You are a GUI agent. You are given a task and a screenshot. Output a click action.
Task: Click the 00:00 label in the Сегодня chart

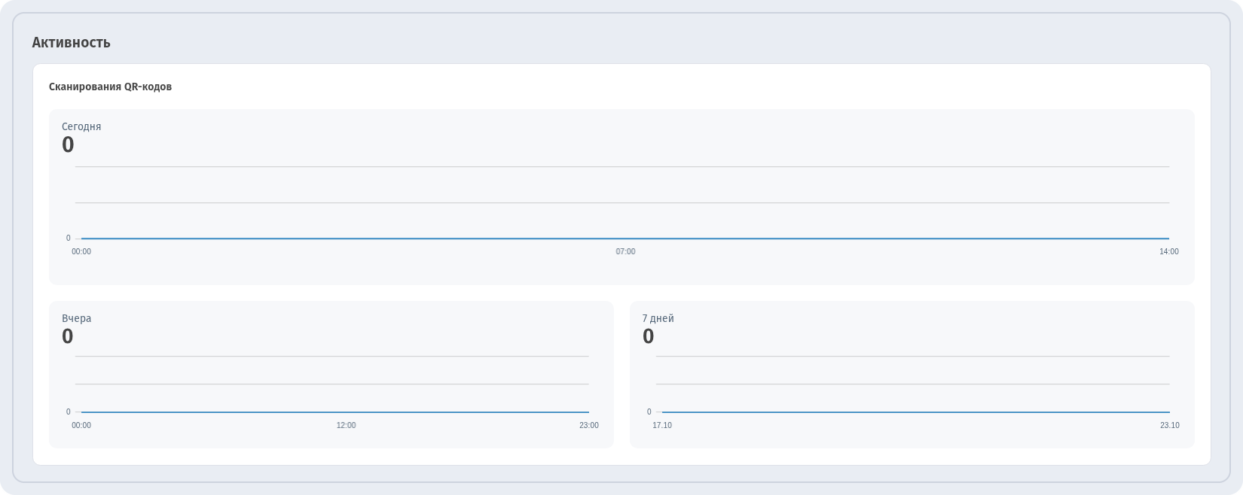81,251
